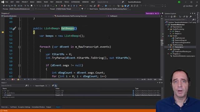The width and height of the screenshot is (200, 112).
Task: Click the error count indicator in editor status
Action: point(13,79)
